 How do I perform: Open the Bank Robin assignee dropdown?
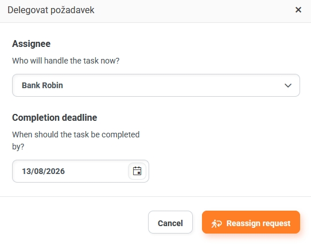(x=156, y=85)
